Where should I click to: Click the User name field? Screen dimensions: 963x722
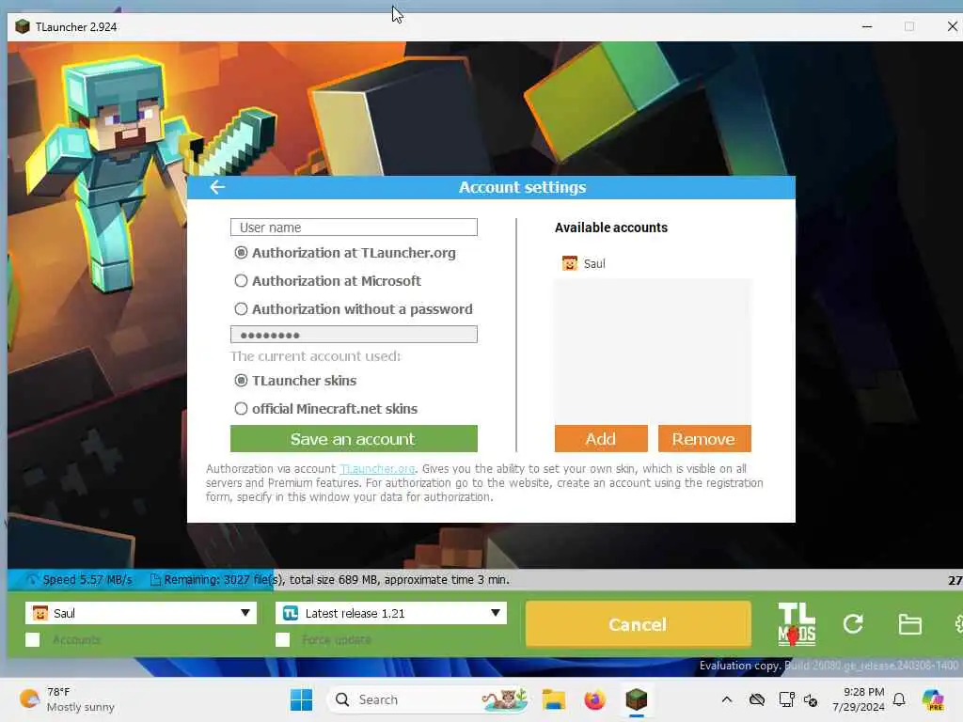tap(354, 228)
